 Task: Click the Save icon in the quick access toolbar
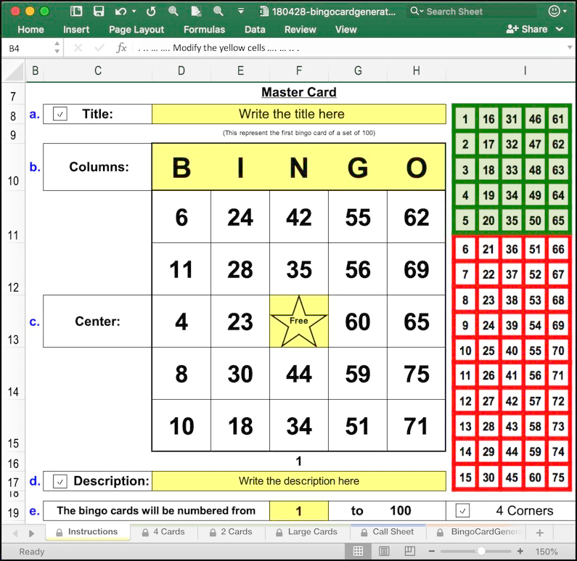pos(99,11)
